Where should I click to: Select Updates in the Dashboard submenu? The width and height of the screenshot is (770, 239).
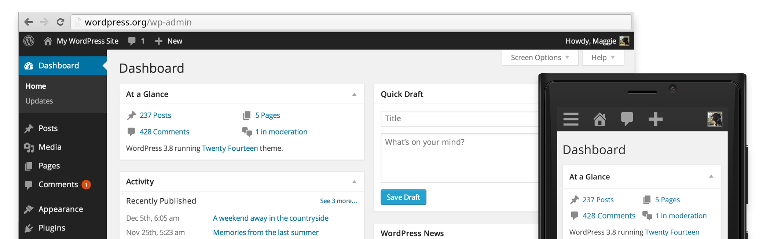(x=39, y=101)
